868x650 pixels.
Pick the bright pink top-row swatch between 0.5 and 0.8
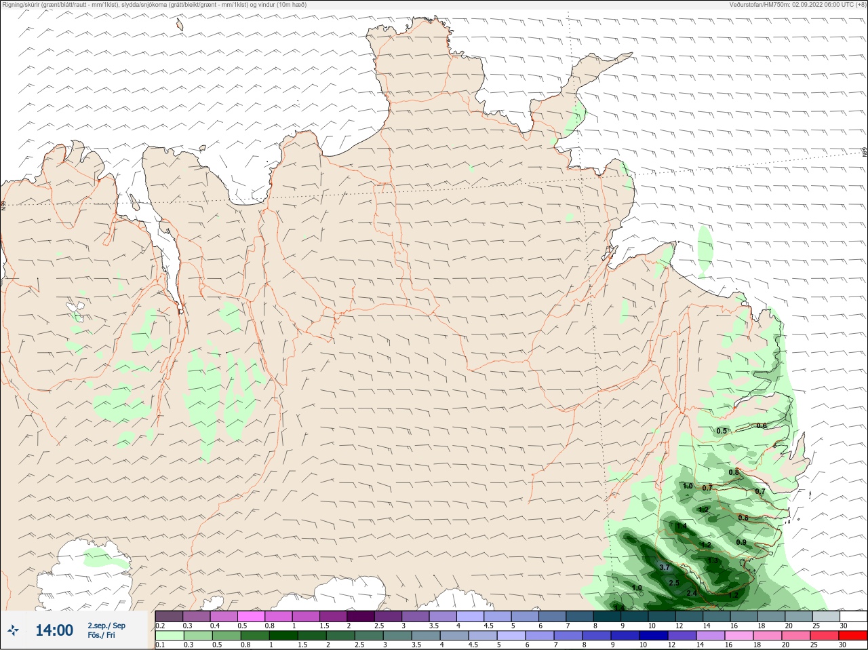251,616
